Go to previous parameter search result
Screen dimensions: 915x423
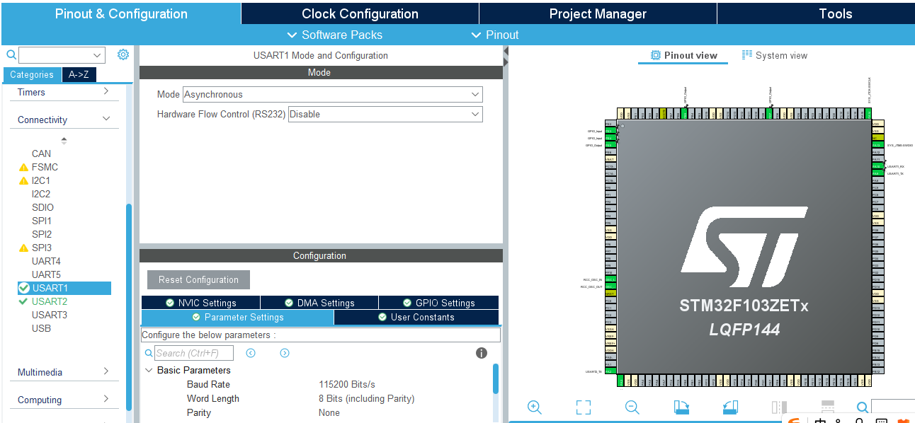(x=251, y=353)
